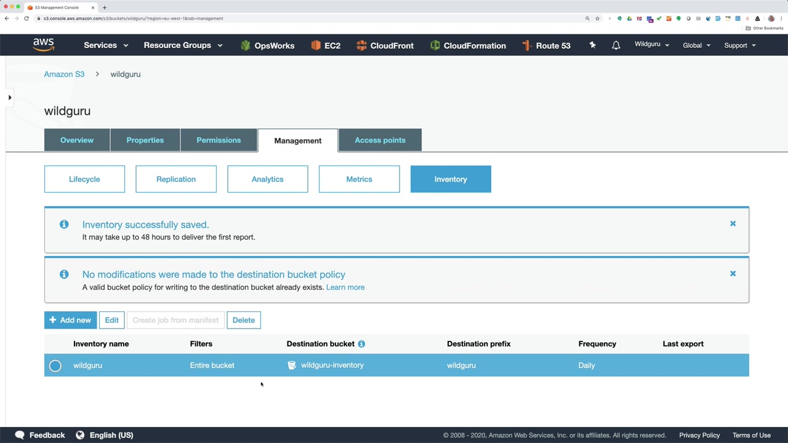Select the wildguru inventory radio button
This screenshot has height=443, width=788.
(55, 366)
